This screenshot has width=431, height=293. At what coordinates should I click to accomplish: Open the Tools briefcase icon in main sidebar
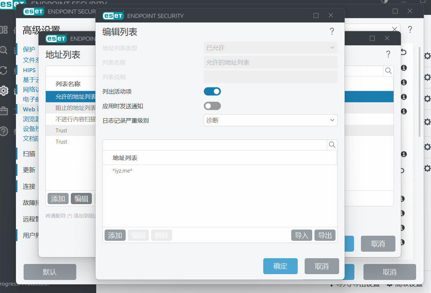[x=4, y=111]
